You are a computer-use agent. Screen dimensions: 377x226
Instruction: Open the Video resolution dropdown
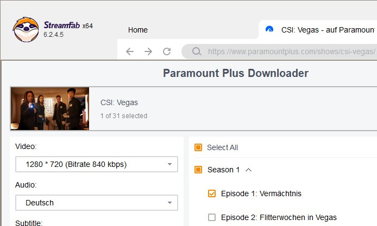tap(97, 164)
